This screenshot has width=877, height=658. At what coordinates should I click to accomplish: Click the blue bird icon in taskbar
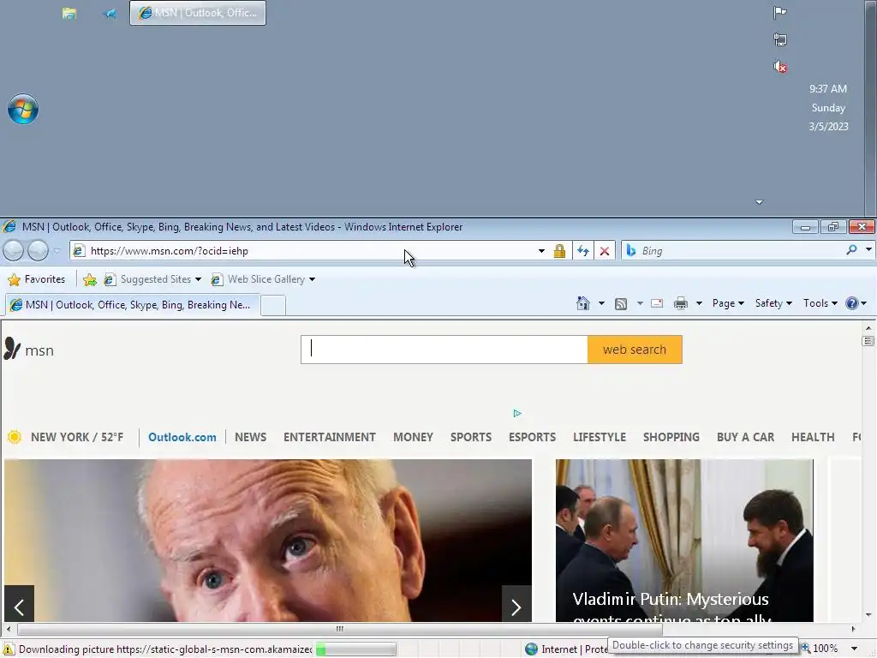coord(110,13)
